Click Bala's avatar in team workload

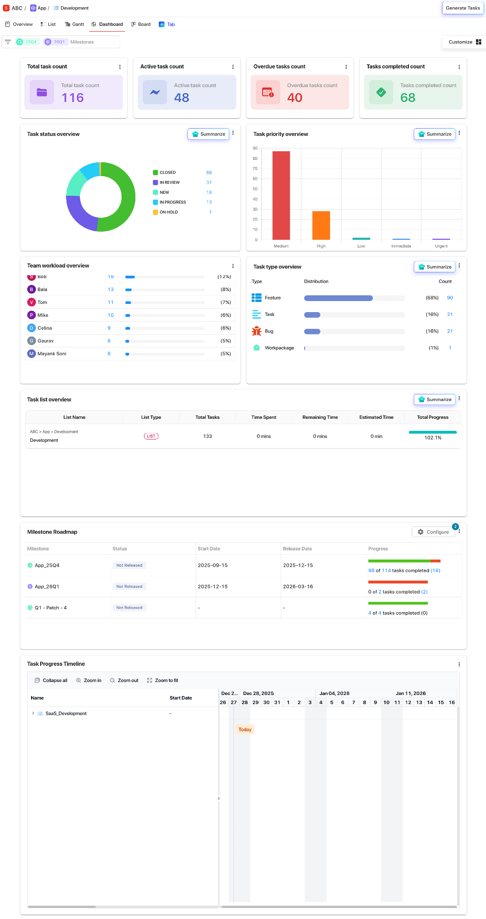[x=32, y=289]
